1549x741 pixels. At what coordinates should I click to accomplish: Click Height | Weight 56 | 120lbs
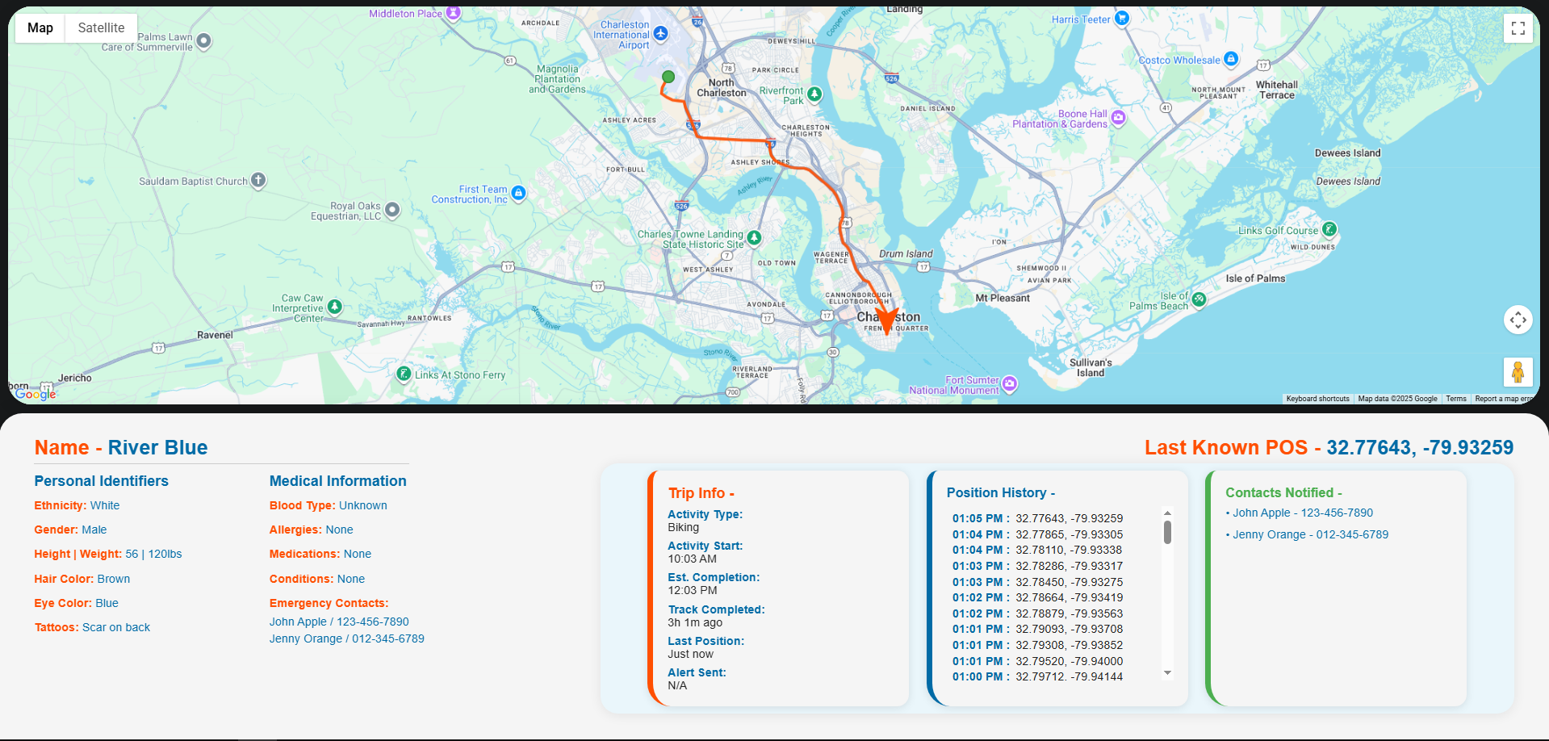click(x=107, y=554)
